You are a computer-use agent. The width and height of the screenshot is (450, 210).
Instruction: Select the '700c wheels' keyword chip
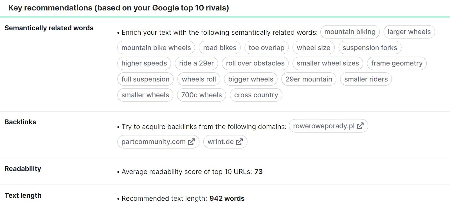click(201, 95)
